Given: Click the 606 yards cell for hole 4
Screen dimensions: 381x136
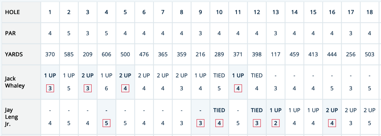Looking at the screenshot, I should click(x=107, y=55).
